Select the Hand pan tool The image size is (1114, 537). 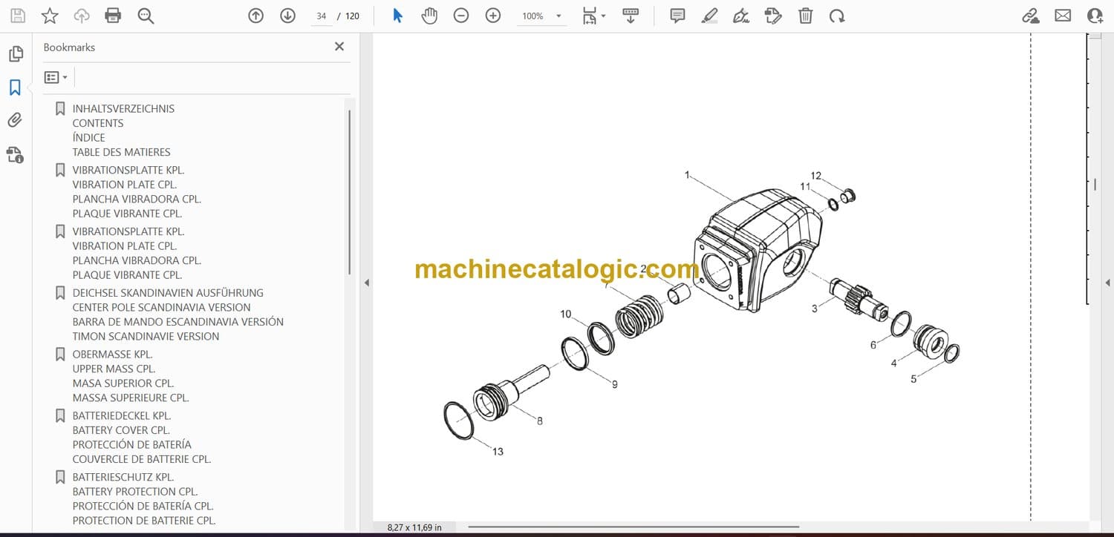click(429, 16)
